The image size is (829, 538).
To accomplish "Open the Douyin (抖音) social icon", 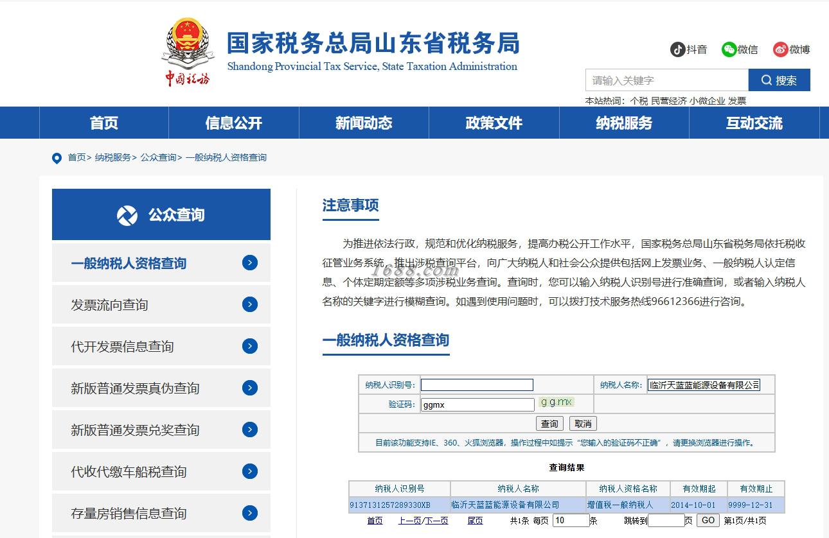I will coord(678,49).
